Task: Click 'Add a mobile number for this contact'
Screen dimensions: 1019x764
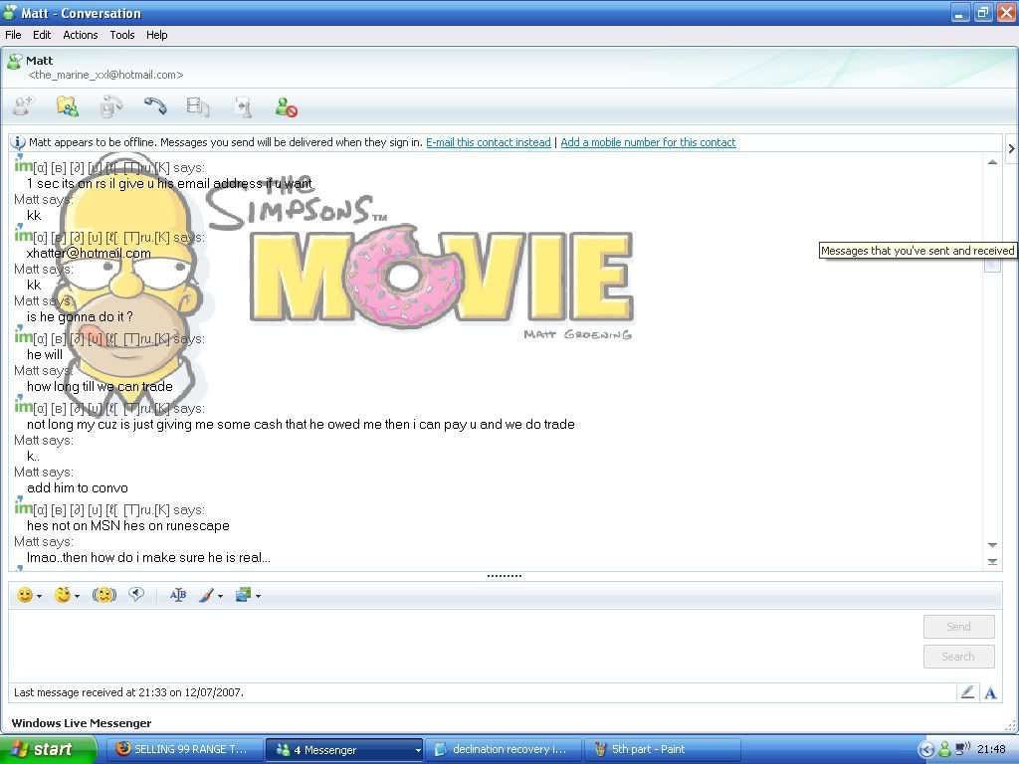Action: pyautogui.click(x=648, y=143)
